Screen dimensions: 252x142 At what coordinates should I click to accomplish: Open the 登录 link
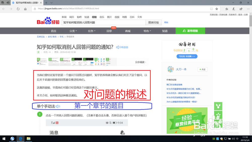point(240,15)
